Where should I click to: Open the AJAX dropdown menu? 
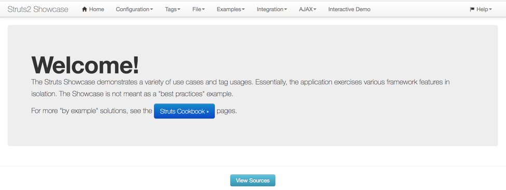click(x=308, y=9)
